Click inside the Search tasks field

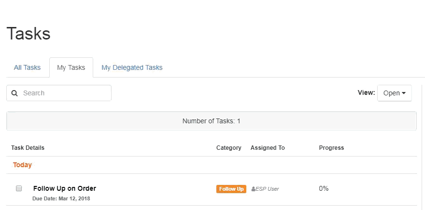pos(59,93)
